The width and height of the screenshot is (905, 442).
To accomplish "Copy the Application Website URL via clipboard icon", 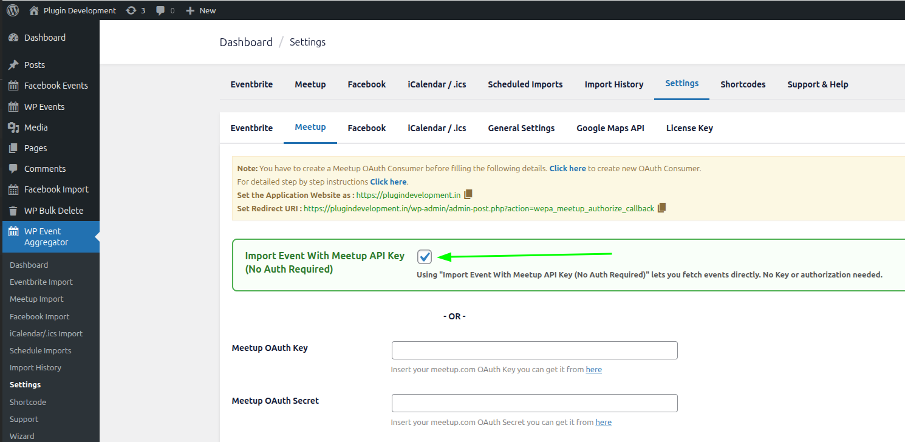I will pyautogui.click(x=467, y=195).
